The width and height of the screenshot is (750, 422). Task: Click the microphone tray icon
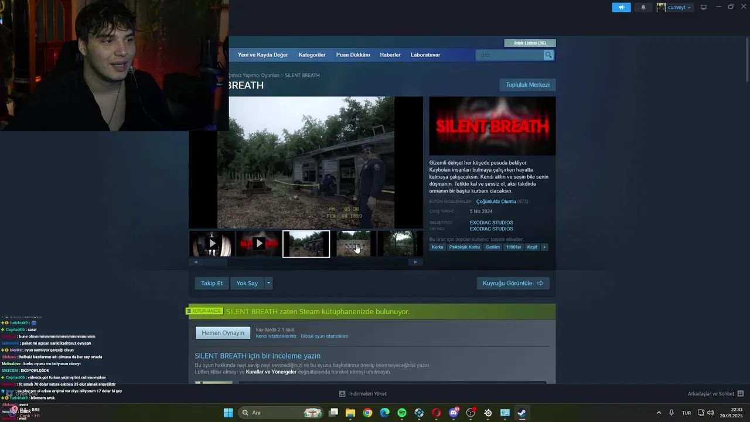click(x=671, y=413)
